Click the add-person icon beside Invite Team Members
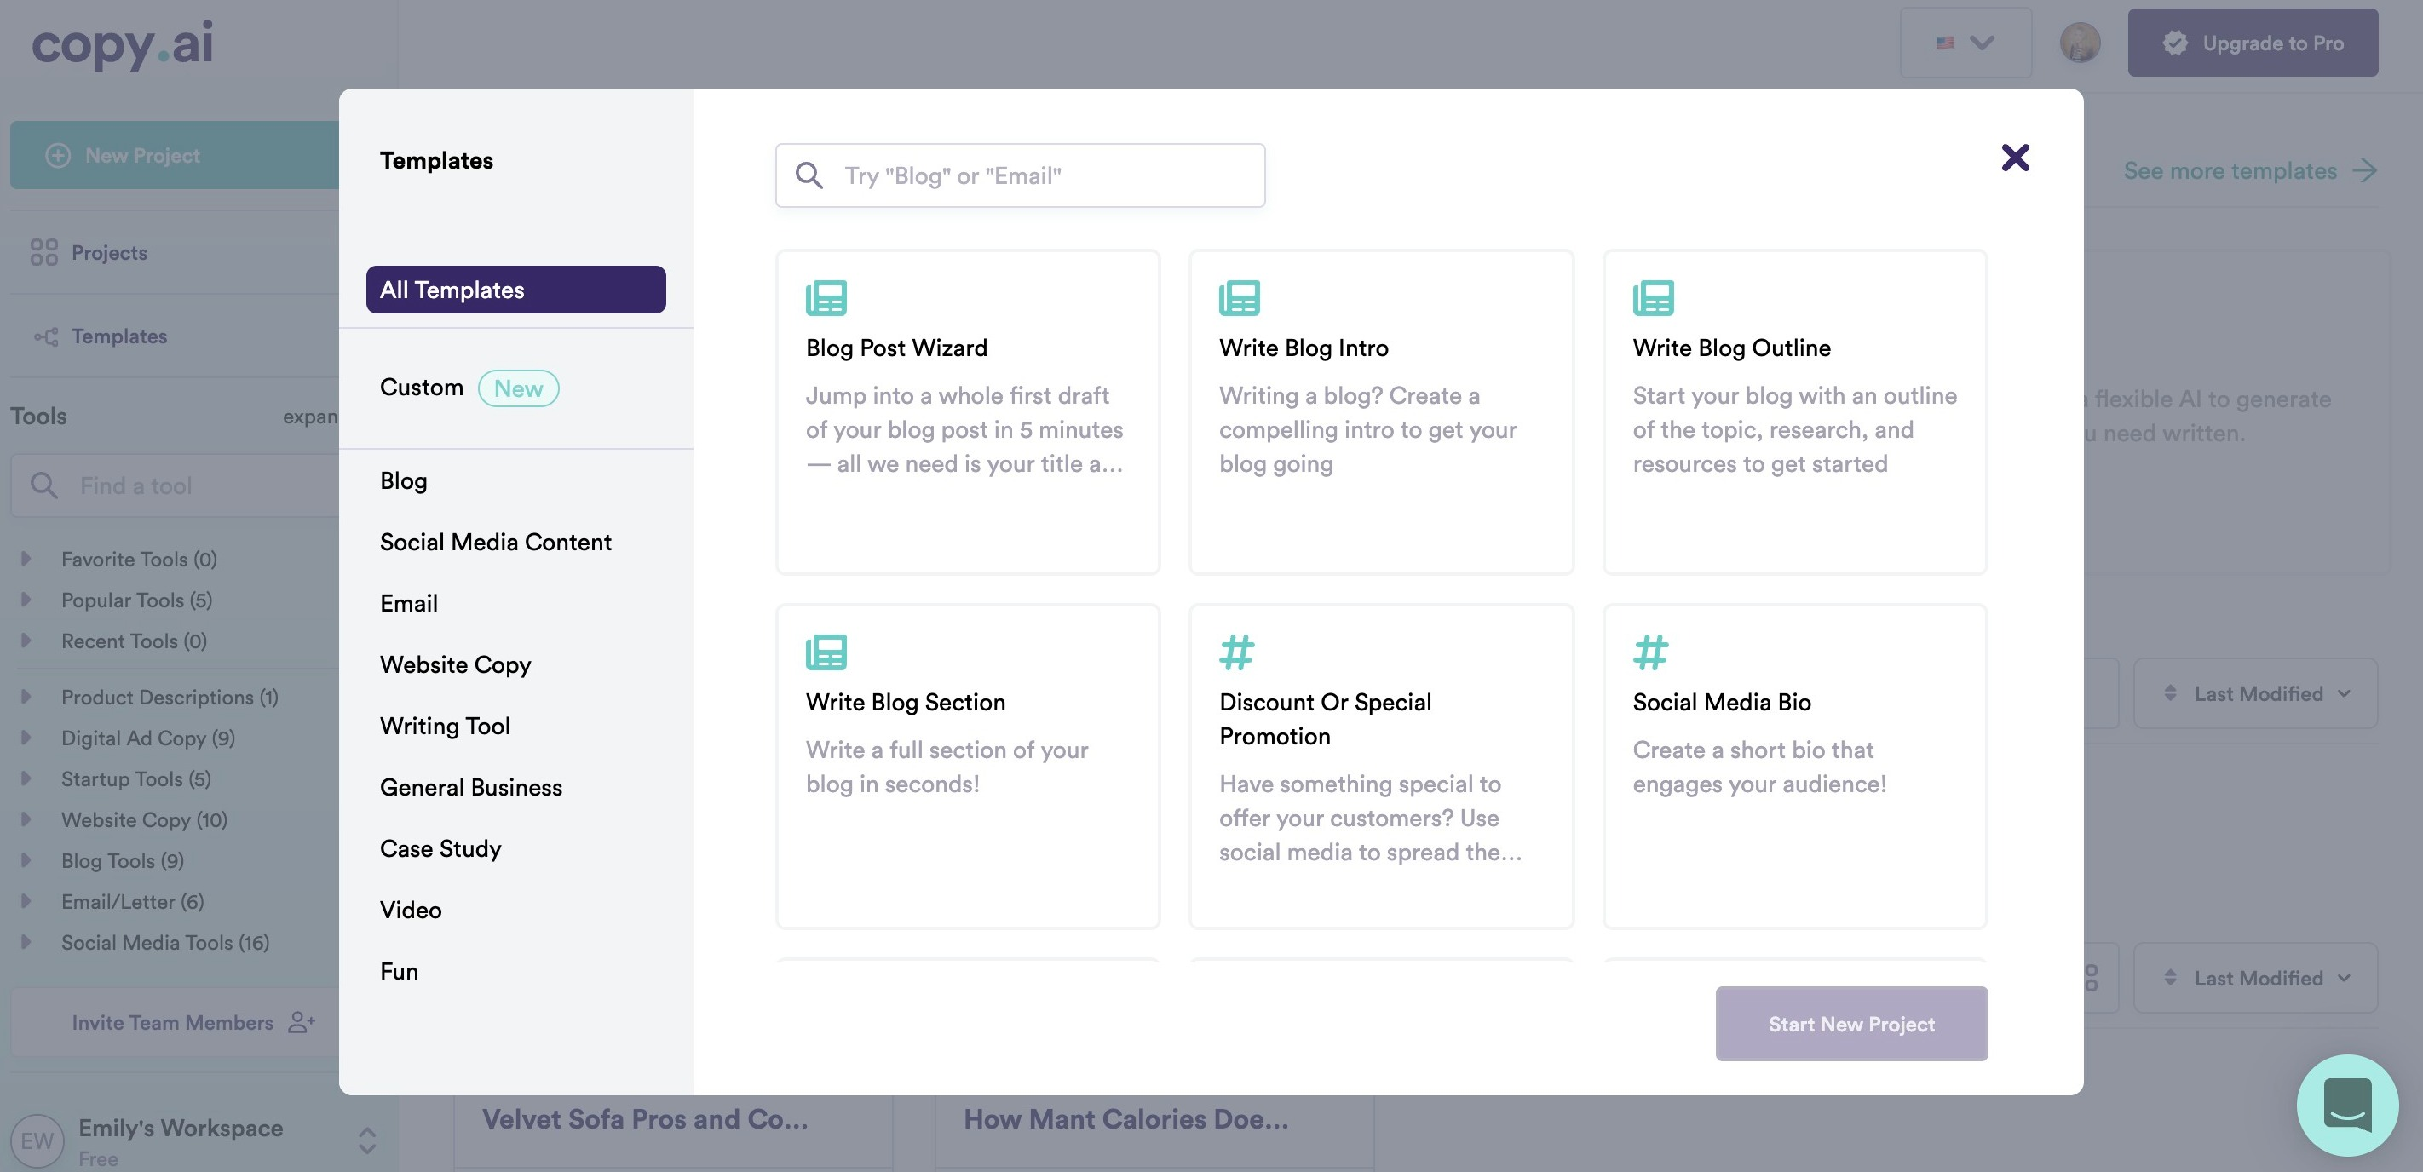Viewport: 2423px width, 1172px height. tap(301, 1022)
